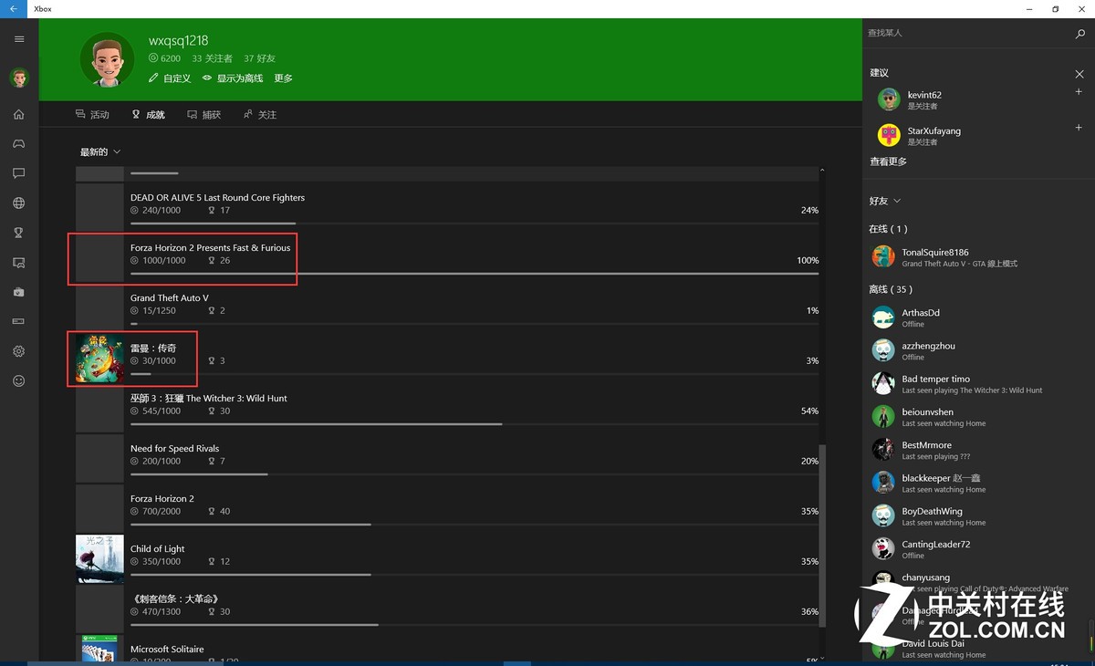
Task: Open the hamburger menu in the sidebar
Action: pos(19,39)
